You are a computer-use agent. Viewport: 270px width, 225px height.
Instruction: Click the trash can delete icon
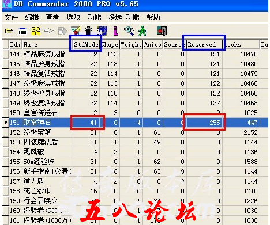click(x=89, y=30)
